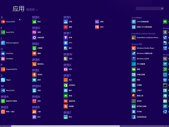Open 数学输入面板 math input panel

139,106
